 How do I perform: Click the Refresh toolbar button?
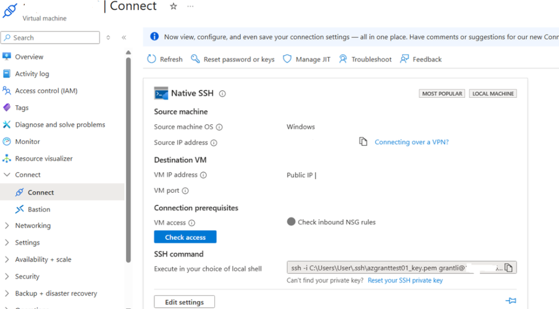pyautogui.click(x=165, y=59)
